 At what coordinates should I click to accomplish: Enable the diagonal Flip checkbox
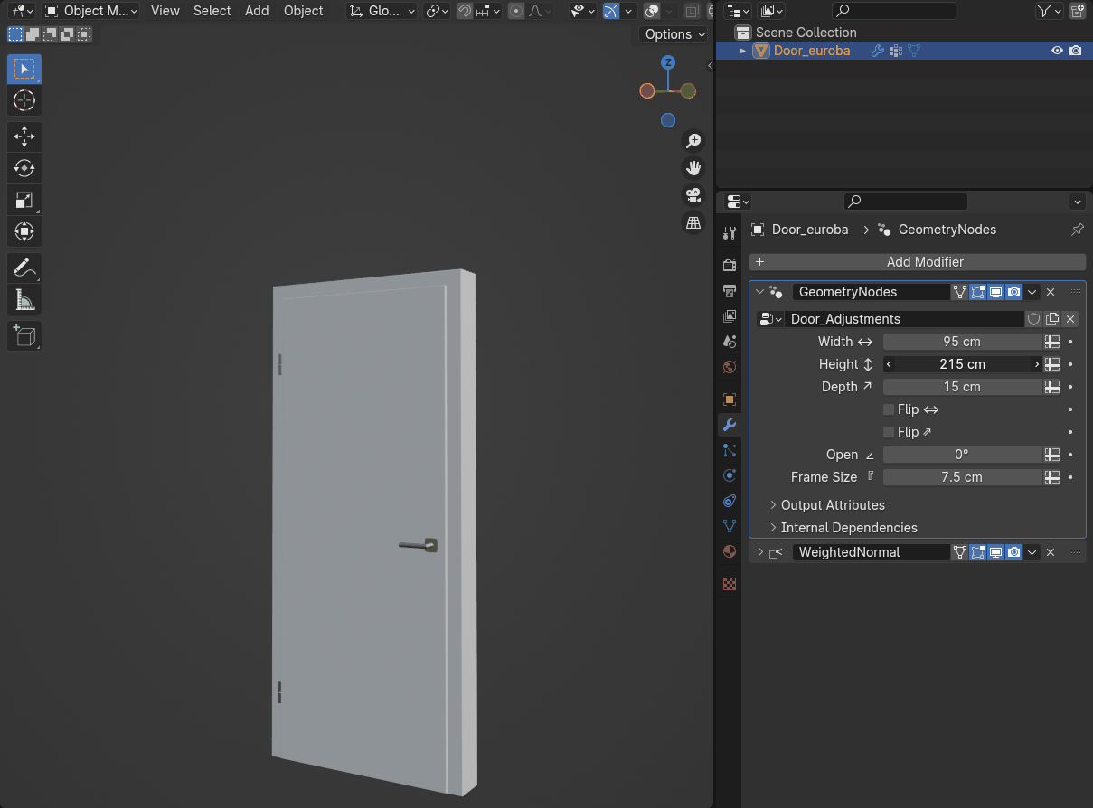pos(889,432)
